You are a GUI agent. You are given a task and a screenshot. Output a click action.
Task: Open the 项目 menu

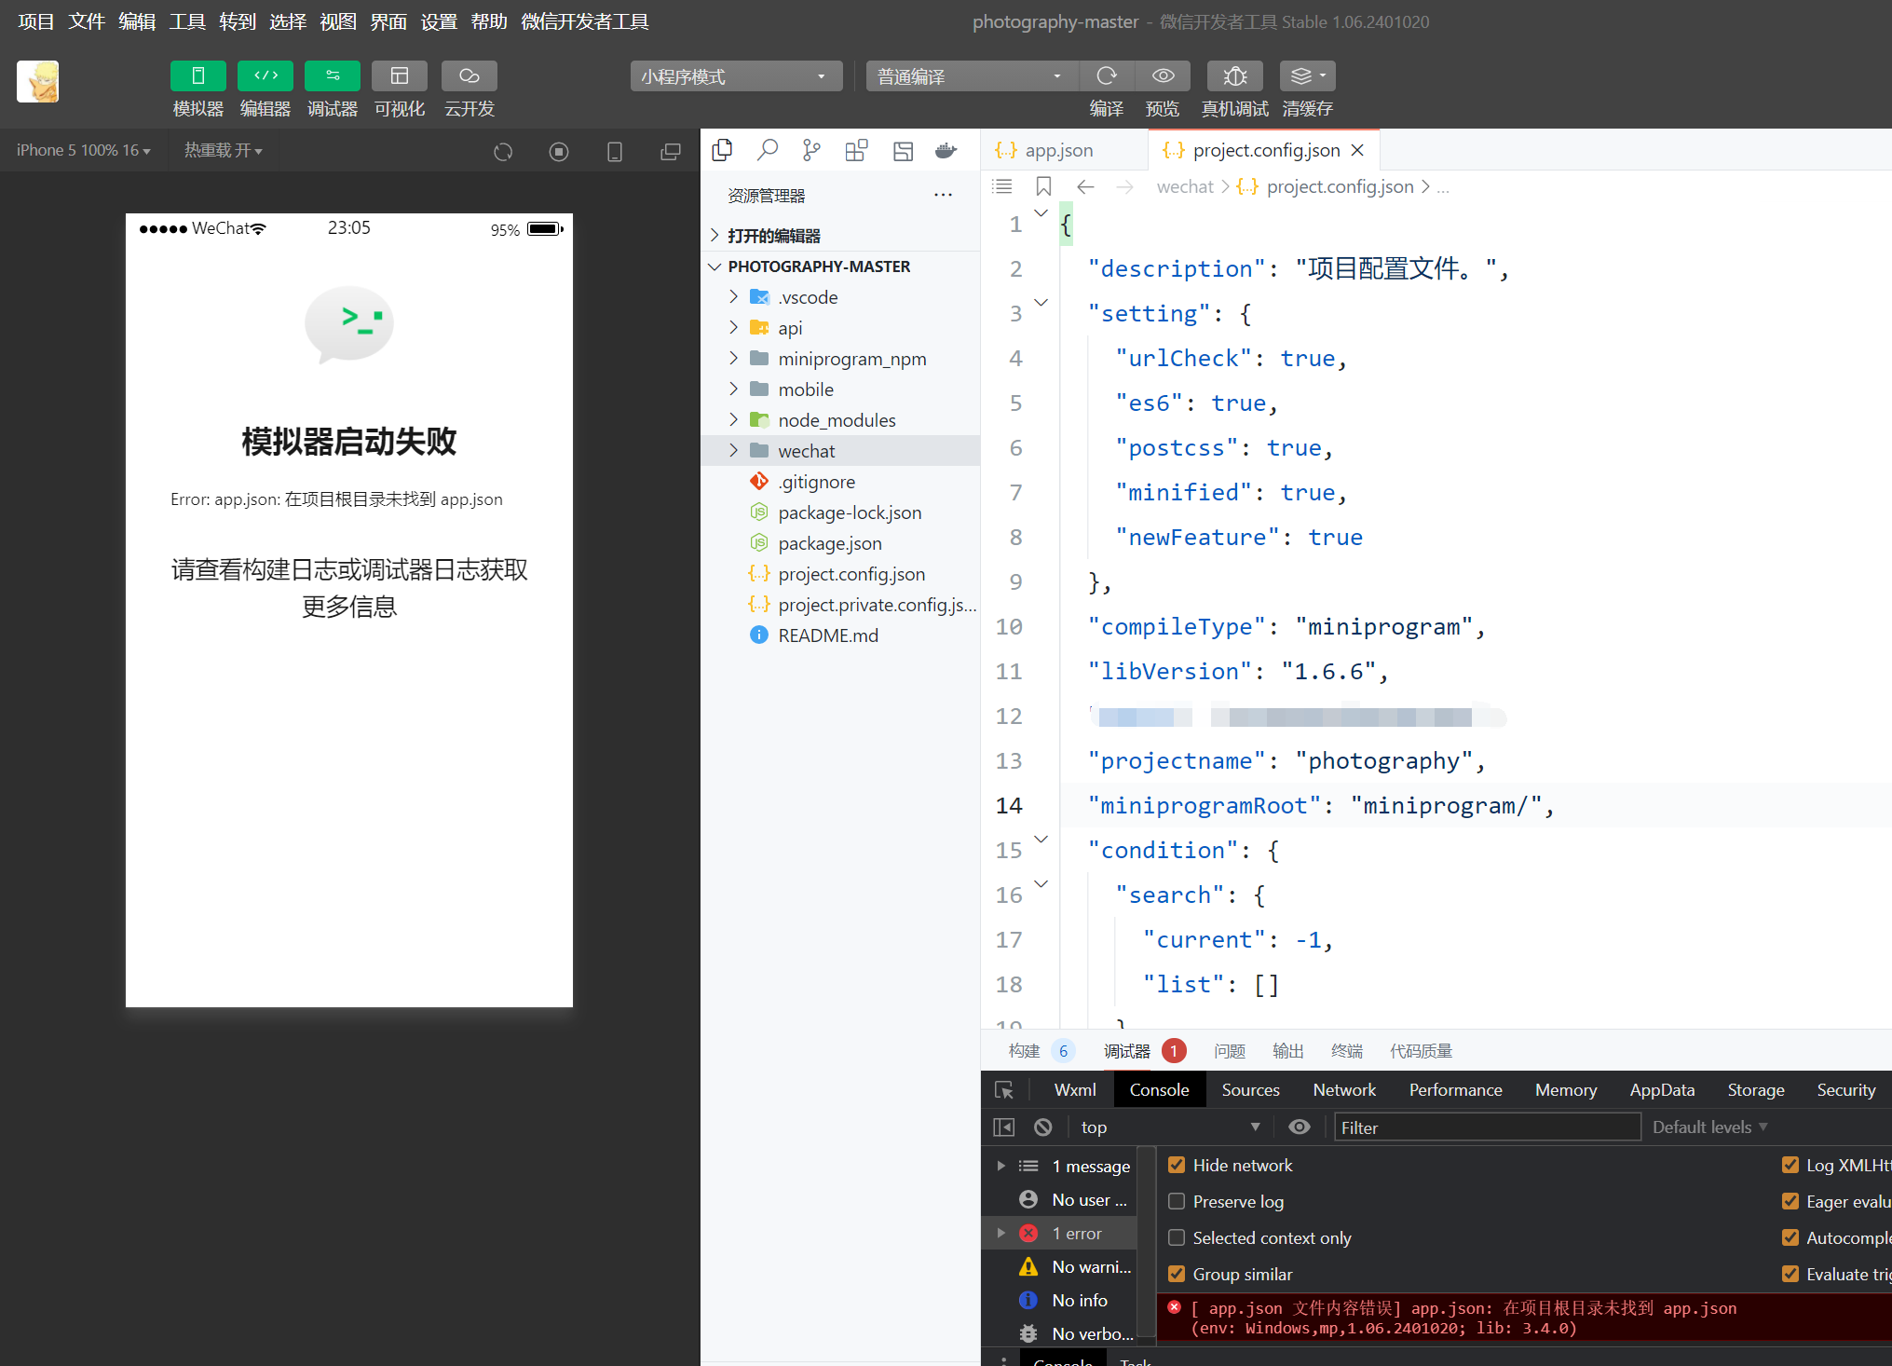[36, 21]
